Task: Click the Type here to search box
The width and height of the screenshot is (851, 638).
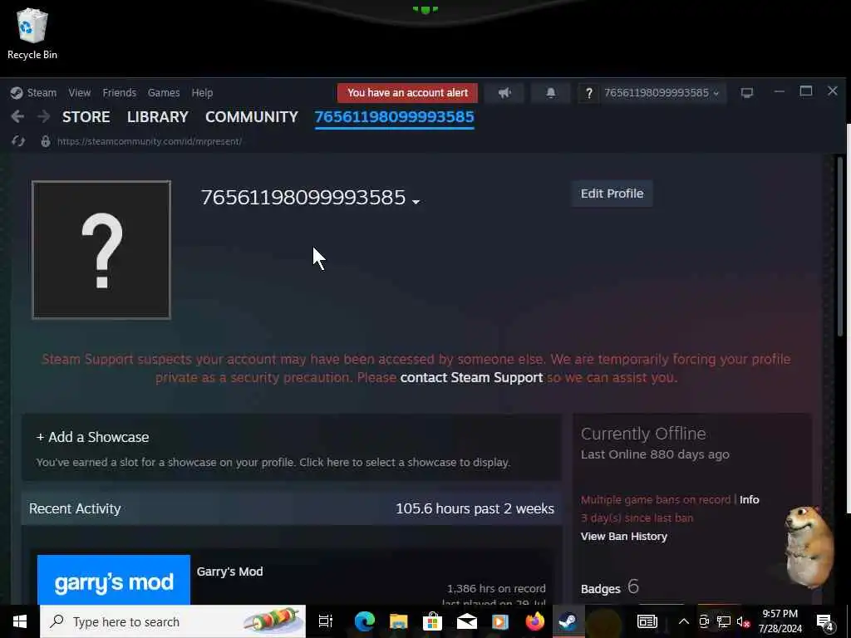Action: [173, 621]
